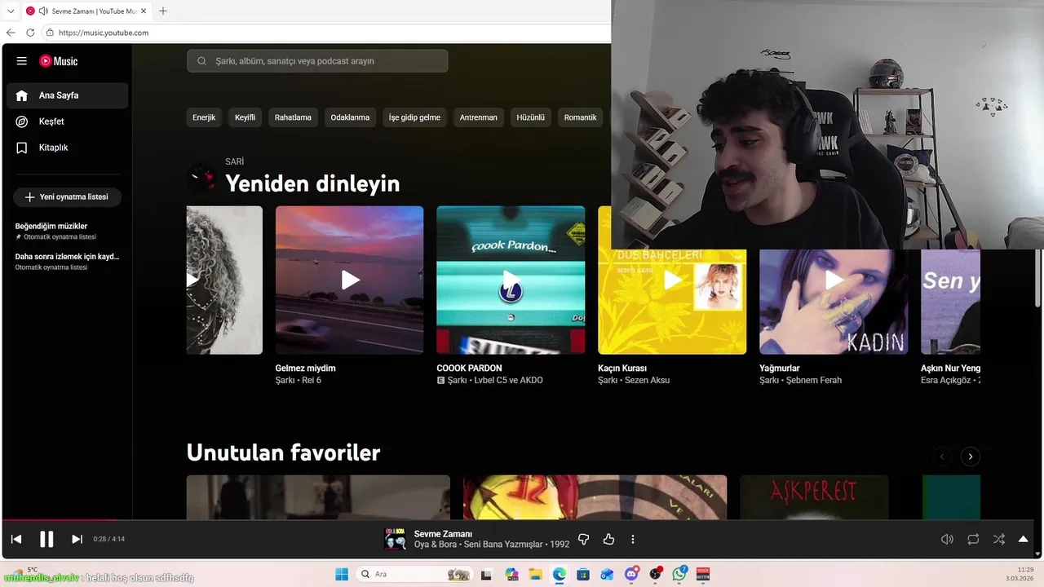Screen dimensions: 1044x587
Task: Open the Windows Start menu
Action: click(x=342, y=574)
